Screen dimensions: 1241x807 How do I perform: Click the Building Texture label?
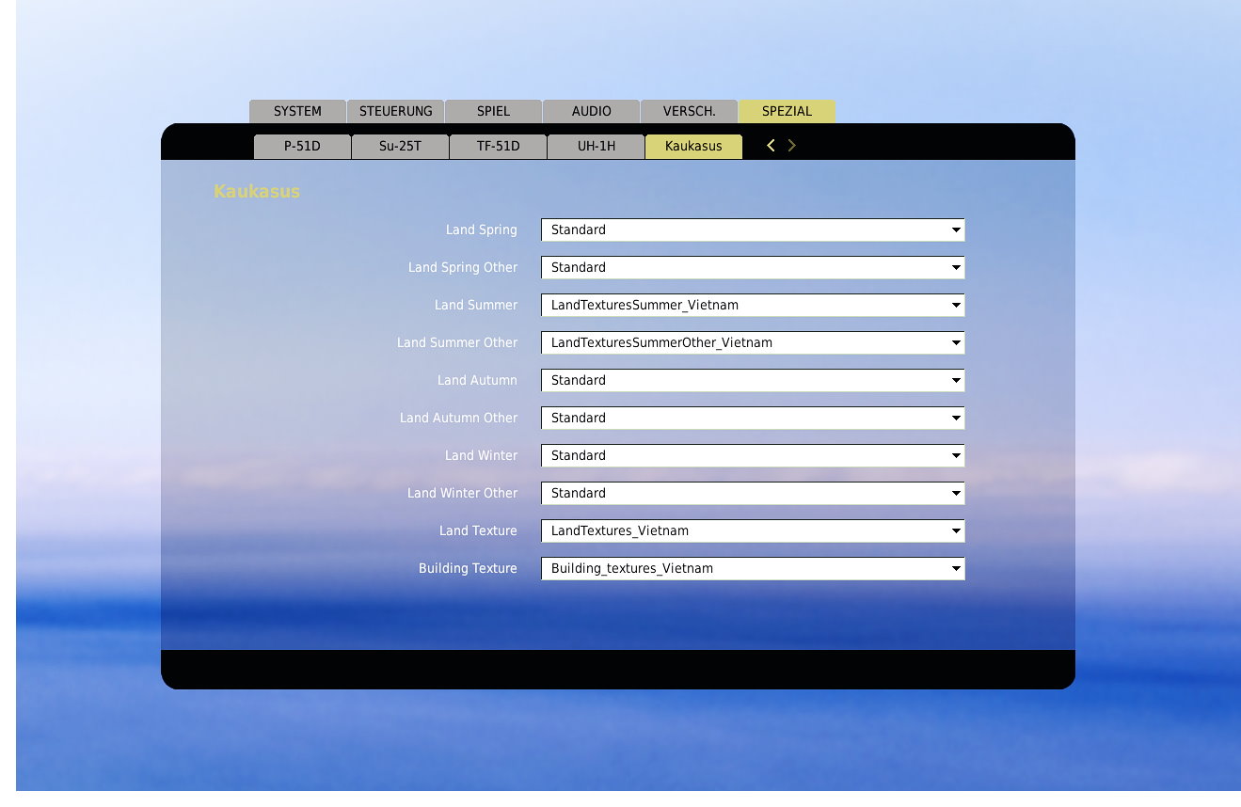coord(468,568)
